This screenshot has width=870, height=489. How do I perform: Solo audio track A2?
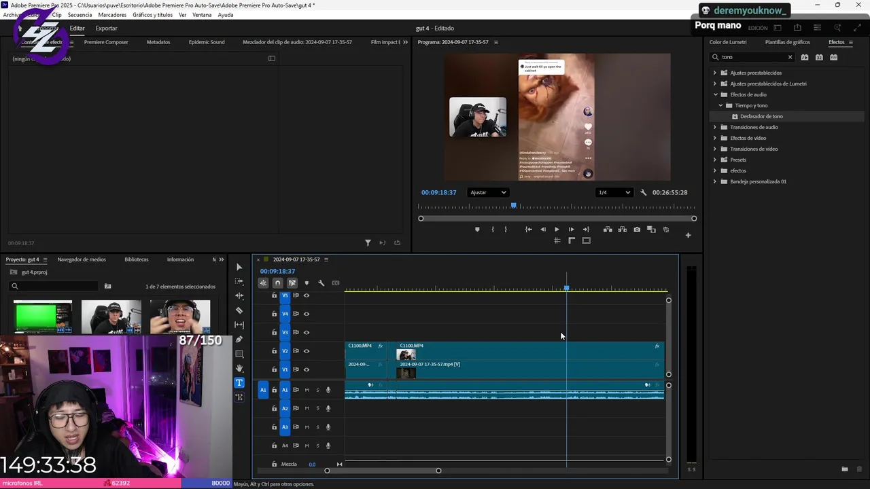[x=317, y=408]
